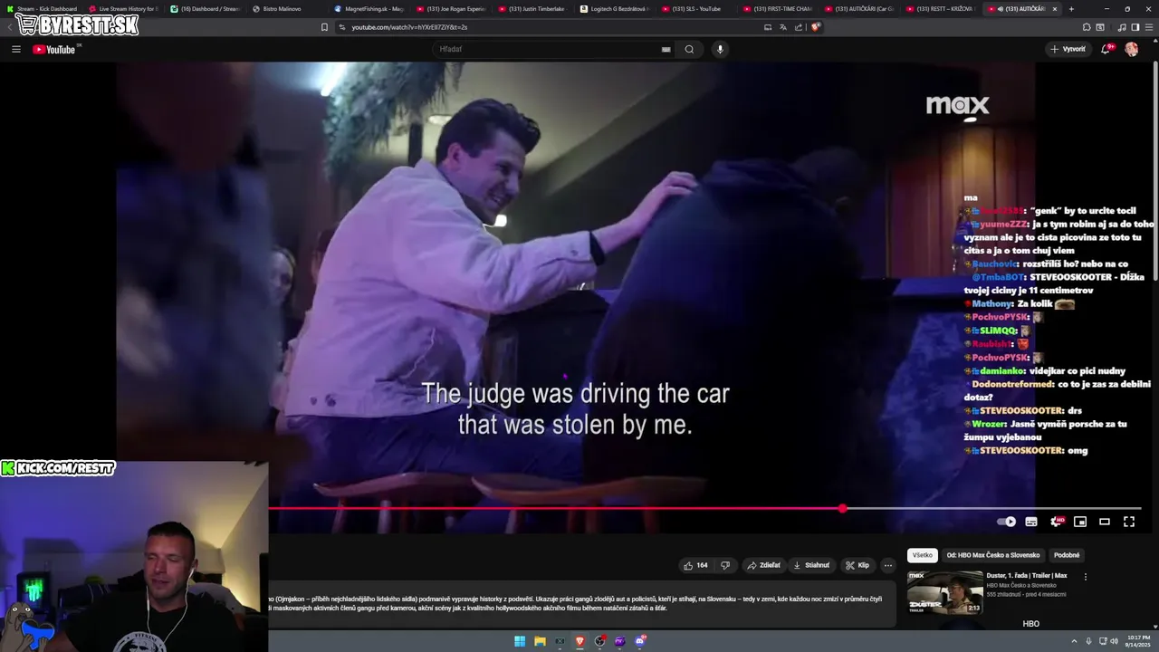Click the share page icon in address bar
This screenshot has height=652, width=1159.
click(x=799, y=27)
